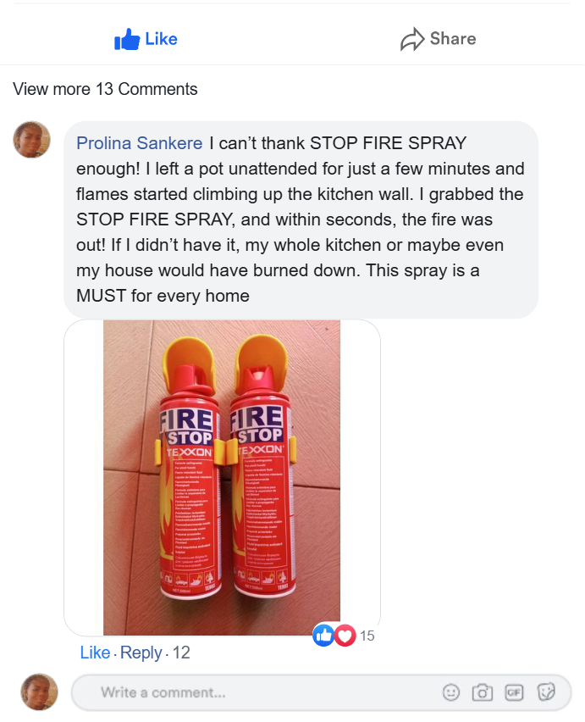Image resolution: width=585 pixels, height=722 pixels.
Task: Click the Share text label
Action: pyautogui.click(x=453, y=39)
